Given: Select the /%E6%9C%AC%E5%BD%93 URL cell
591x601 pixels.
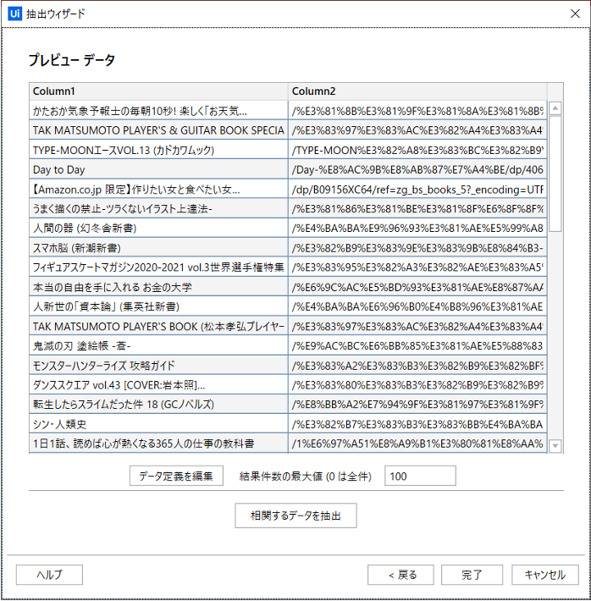Looking at the screenshot, I should tap(417, 287).
